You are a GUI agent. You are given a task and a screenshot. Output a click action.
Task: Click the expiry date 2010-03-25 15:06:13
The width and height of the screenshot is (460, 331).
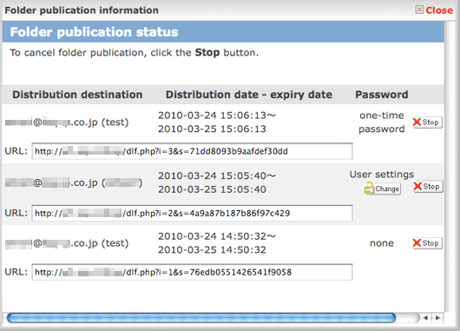pyautogui.click(x=212, y=129)
